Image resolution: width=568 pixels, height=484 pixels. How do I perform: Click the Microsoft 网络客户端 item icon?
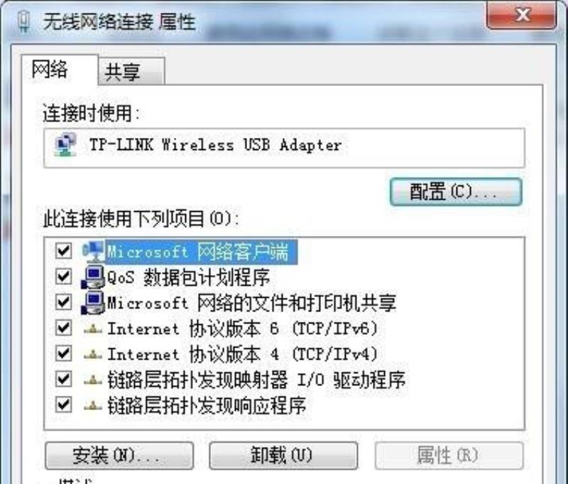pos(94,252)
